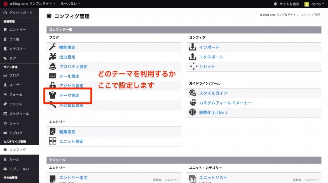The height and width of the screenshot is (183, 328).
Task: Click the ユニット設定 link
Action: 71,141
